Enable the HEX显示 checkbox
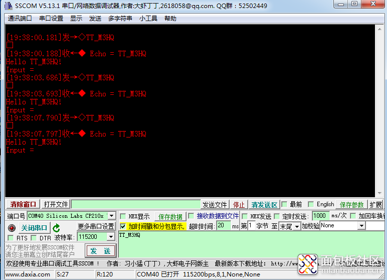 pos(123,216)
